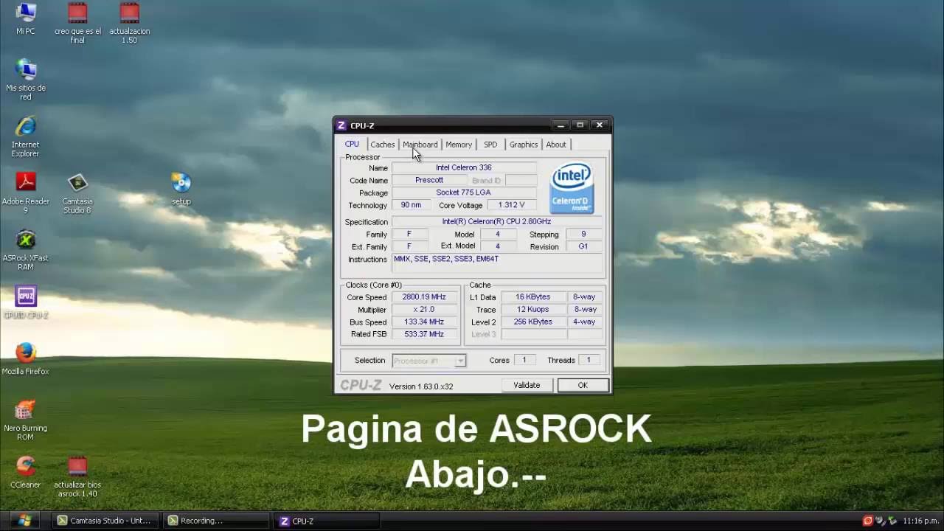Viewport: 944px width, 531px height.
Task: Click the Trace cache value '12 Kuops'
Action: [x=532, y=310]
